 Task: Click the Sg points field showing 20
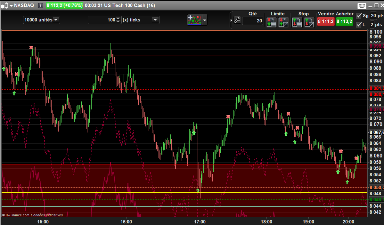373,16
